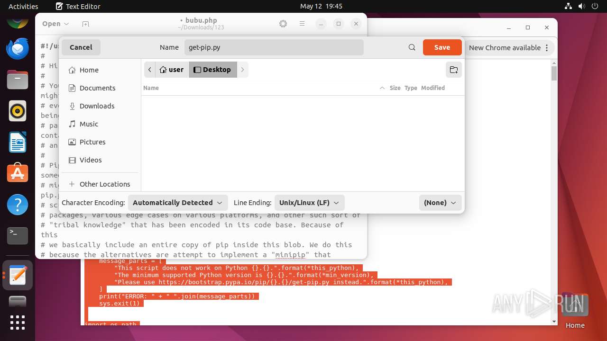Open Chrome three-dot menu
607x341 pixels.
point(547,48)
